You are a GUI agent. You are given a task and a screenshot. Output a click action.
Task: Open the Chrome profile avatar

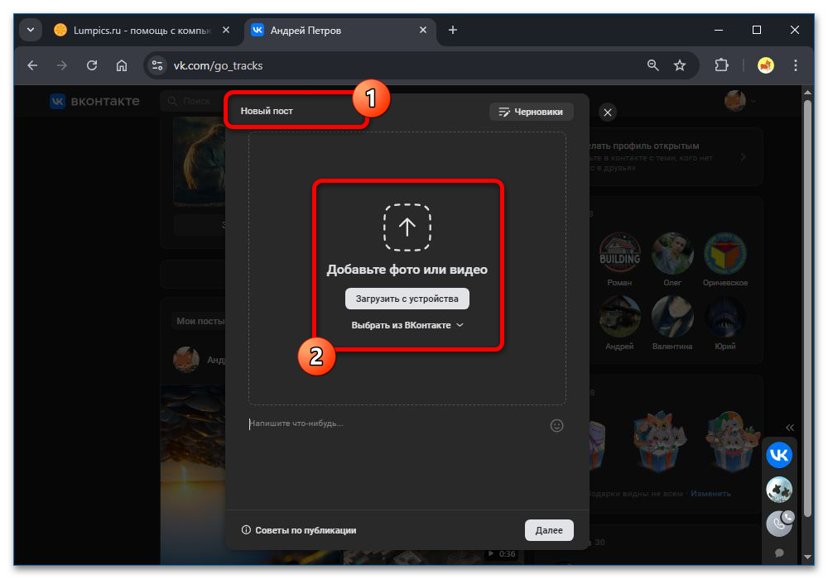click(x=766, y=65)
